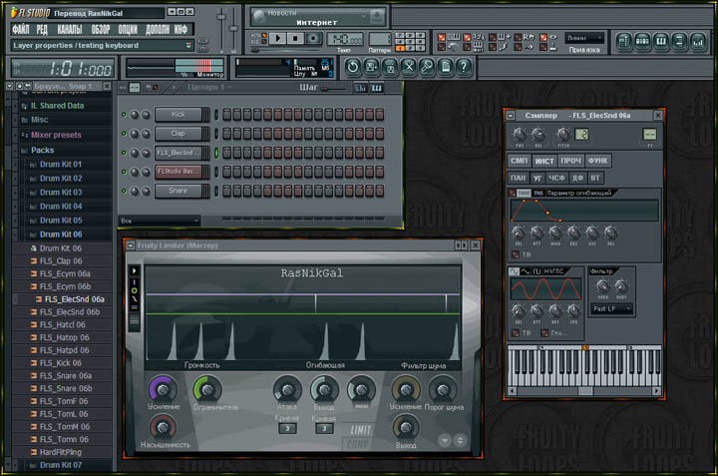Expand the IL Shared Data folder

[x=57, y=106]
